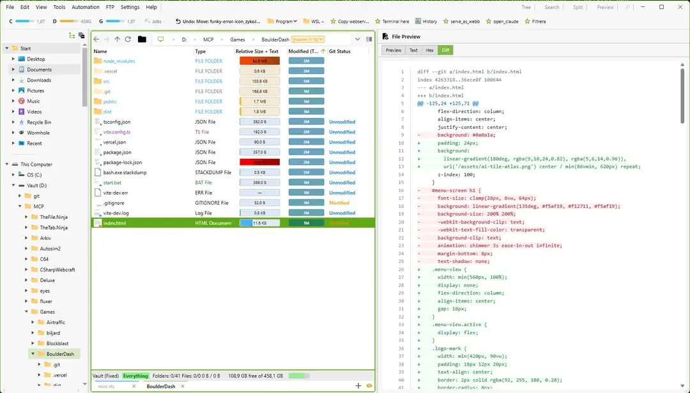Open the WSL folder dropdown in toolbar
Image resolution: width=690 pixels, height=393 pixels.
point(313,21)
